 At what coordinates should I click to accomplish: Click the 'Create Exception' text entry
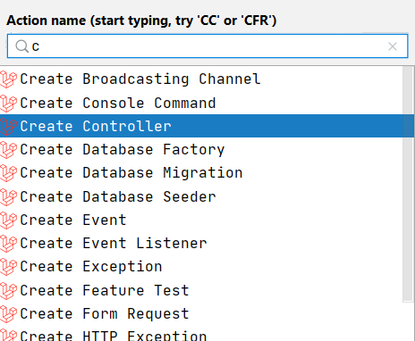[91, 267]
